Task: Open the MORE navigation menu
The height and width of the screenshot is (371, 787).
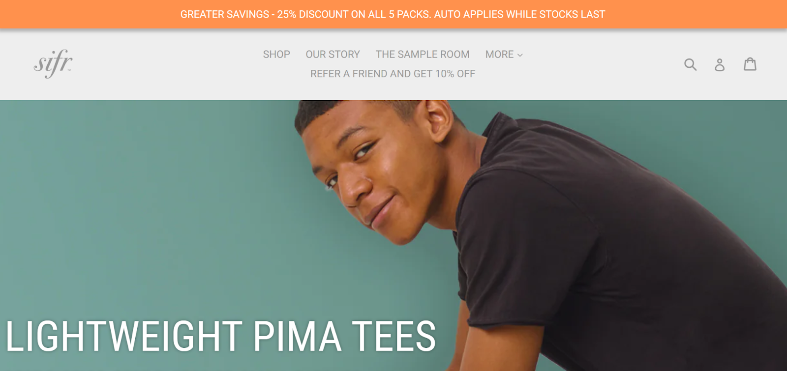Action: pos(504,54)
